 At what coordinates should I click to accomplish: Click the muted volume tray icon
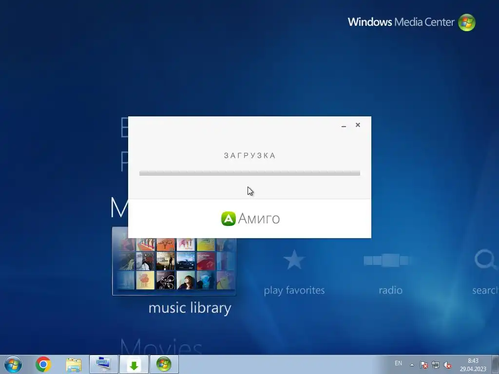[447, 365]
